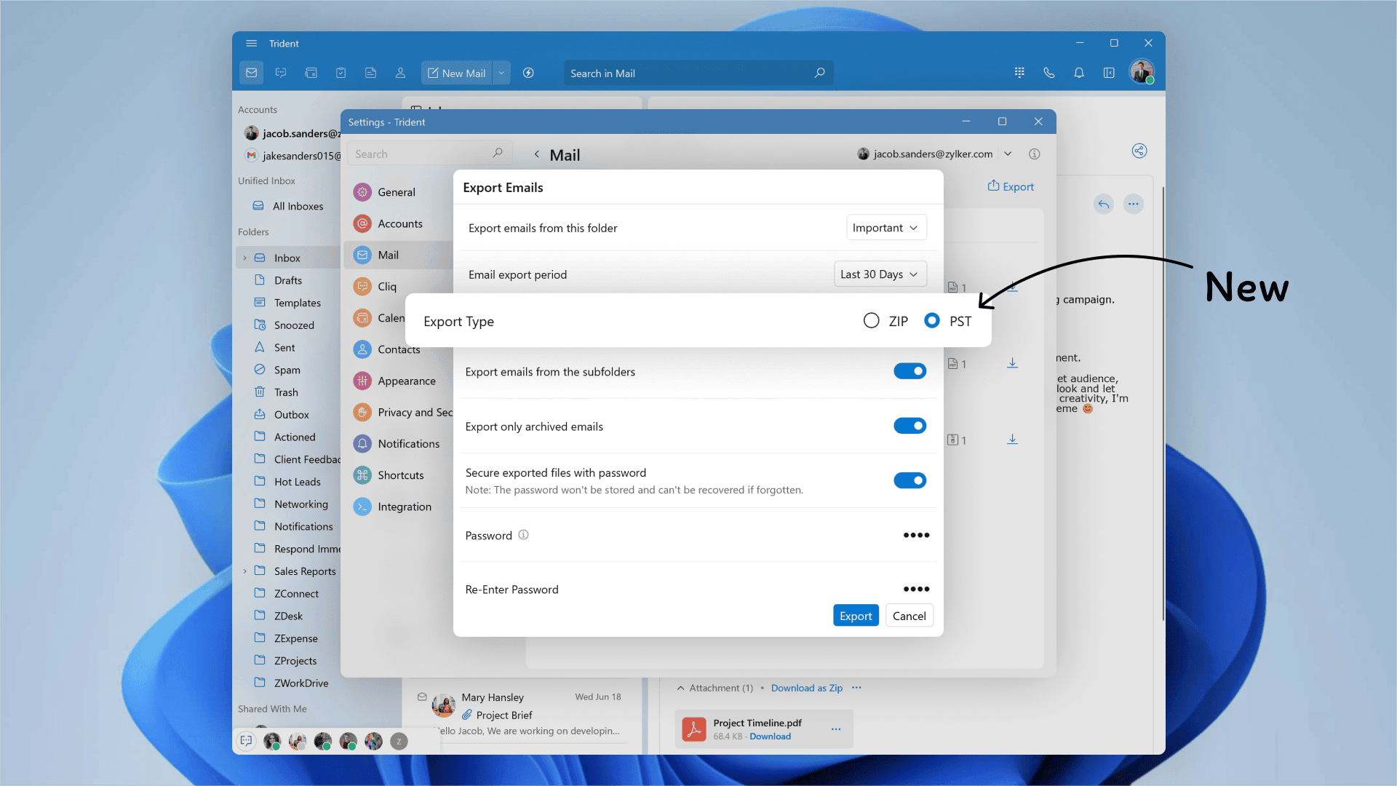Image resolution: width=1397 pixels, height=786 pixels.
Task: Open Accounts settings section
Action: coord(397,223)
